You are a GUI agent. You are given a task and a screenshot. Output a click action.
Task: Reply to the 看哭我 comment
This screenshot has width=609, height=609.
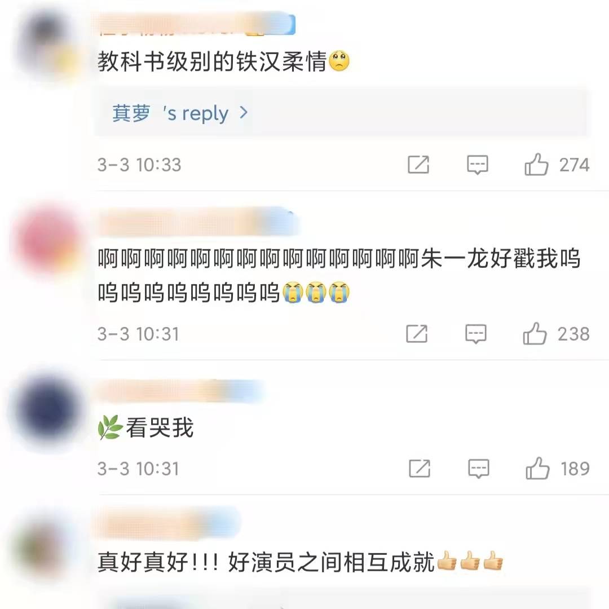(x=479, y=469)
